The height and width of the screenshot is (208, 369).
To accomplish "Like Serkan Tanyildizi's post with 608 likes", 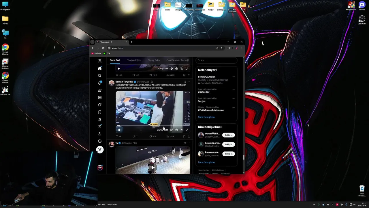I will tap(153, 136).
